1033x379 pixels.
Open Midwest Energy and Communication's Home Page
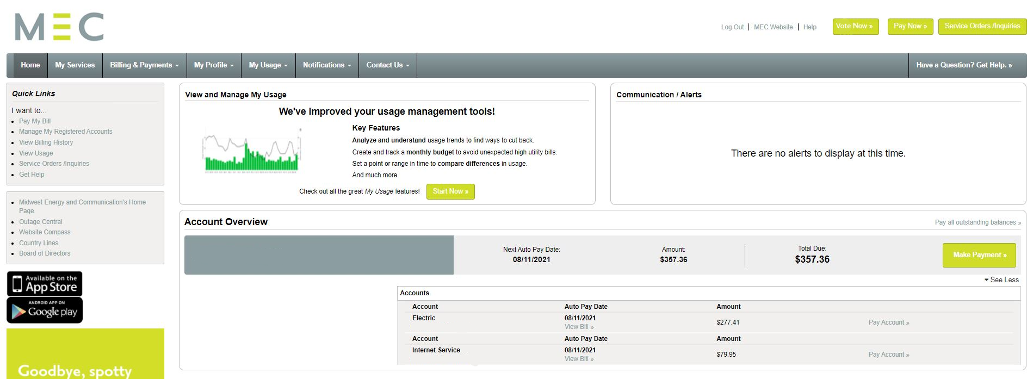[82, 206]
